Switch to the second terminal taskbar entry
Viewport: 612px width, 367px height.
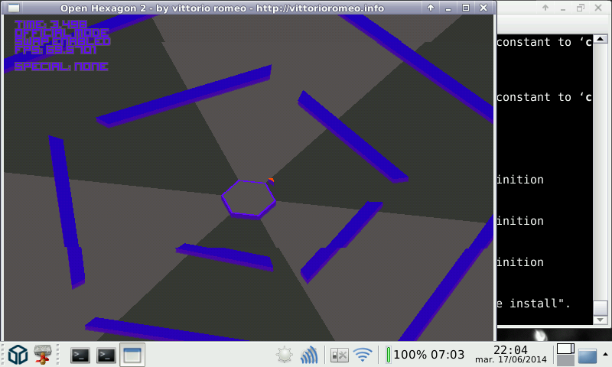106,355
